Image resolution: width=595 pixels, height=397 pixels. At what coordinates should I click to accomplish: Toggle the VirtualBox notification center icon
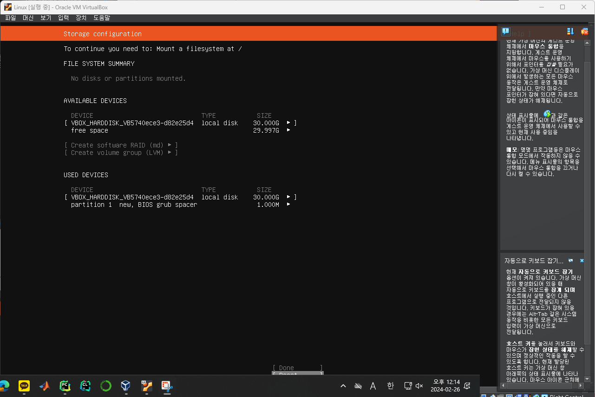pyautogui.click(x=506, y=31)
